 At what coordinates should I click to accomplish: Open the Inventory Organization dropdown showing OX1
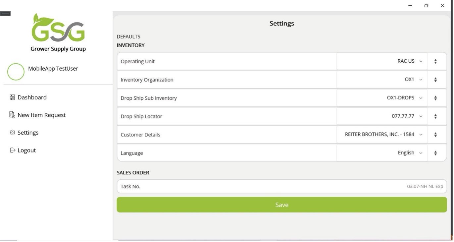382,80
